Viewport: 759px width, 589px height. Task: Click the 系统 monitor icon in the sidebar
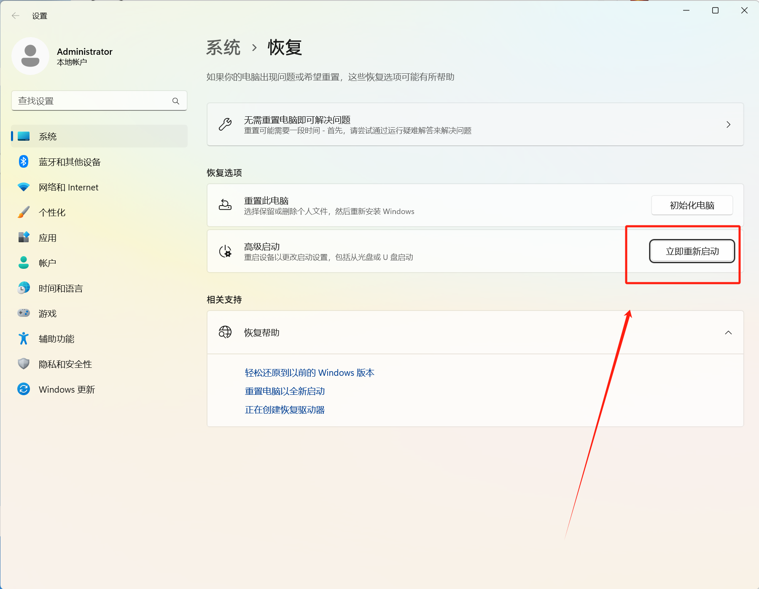pos(24,137)
